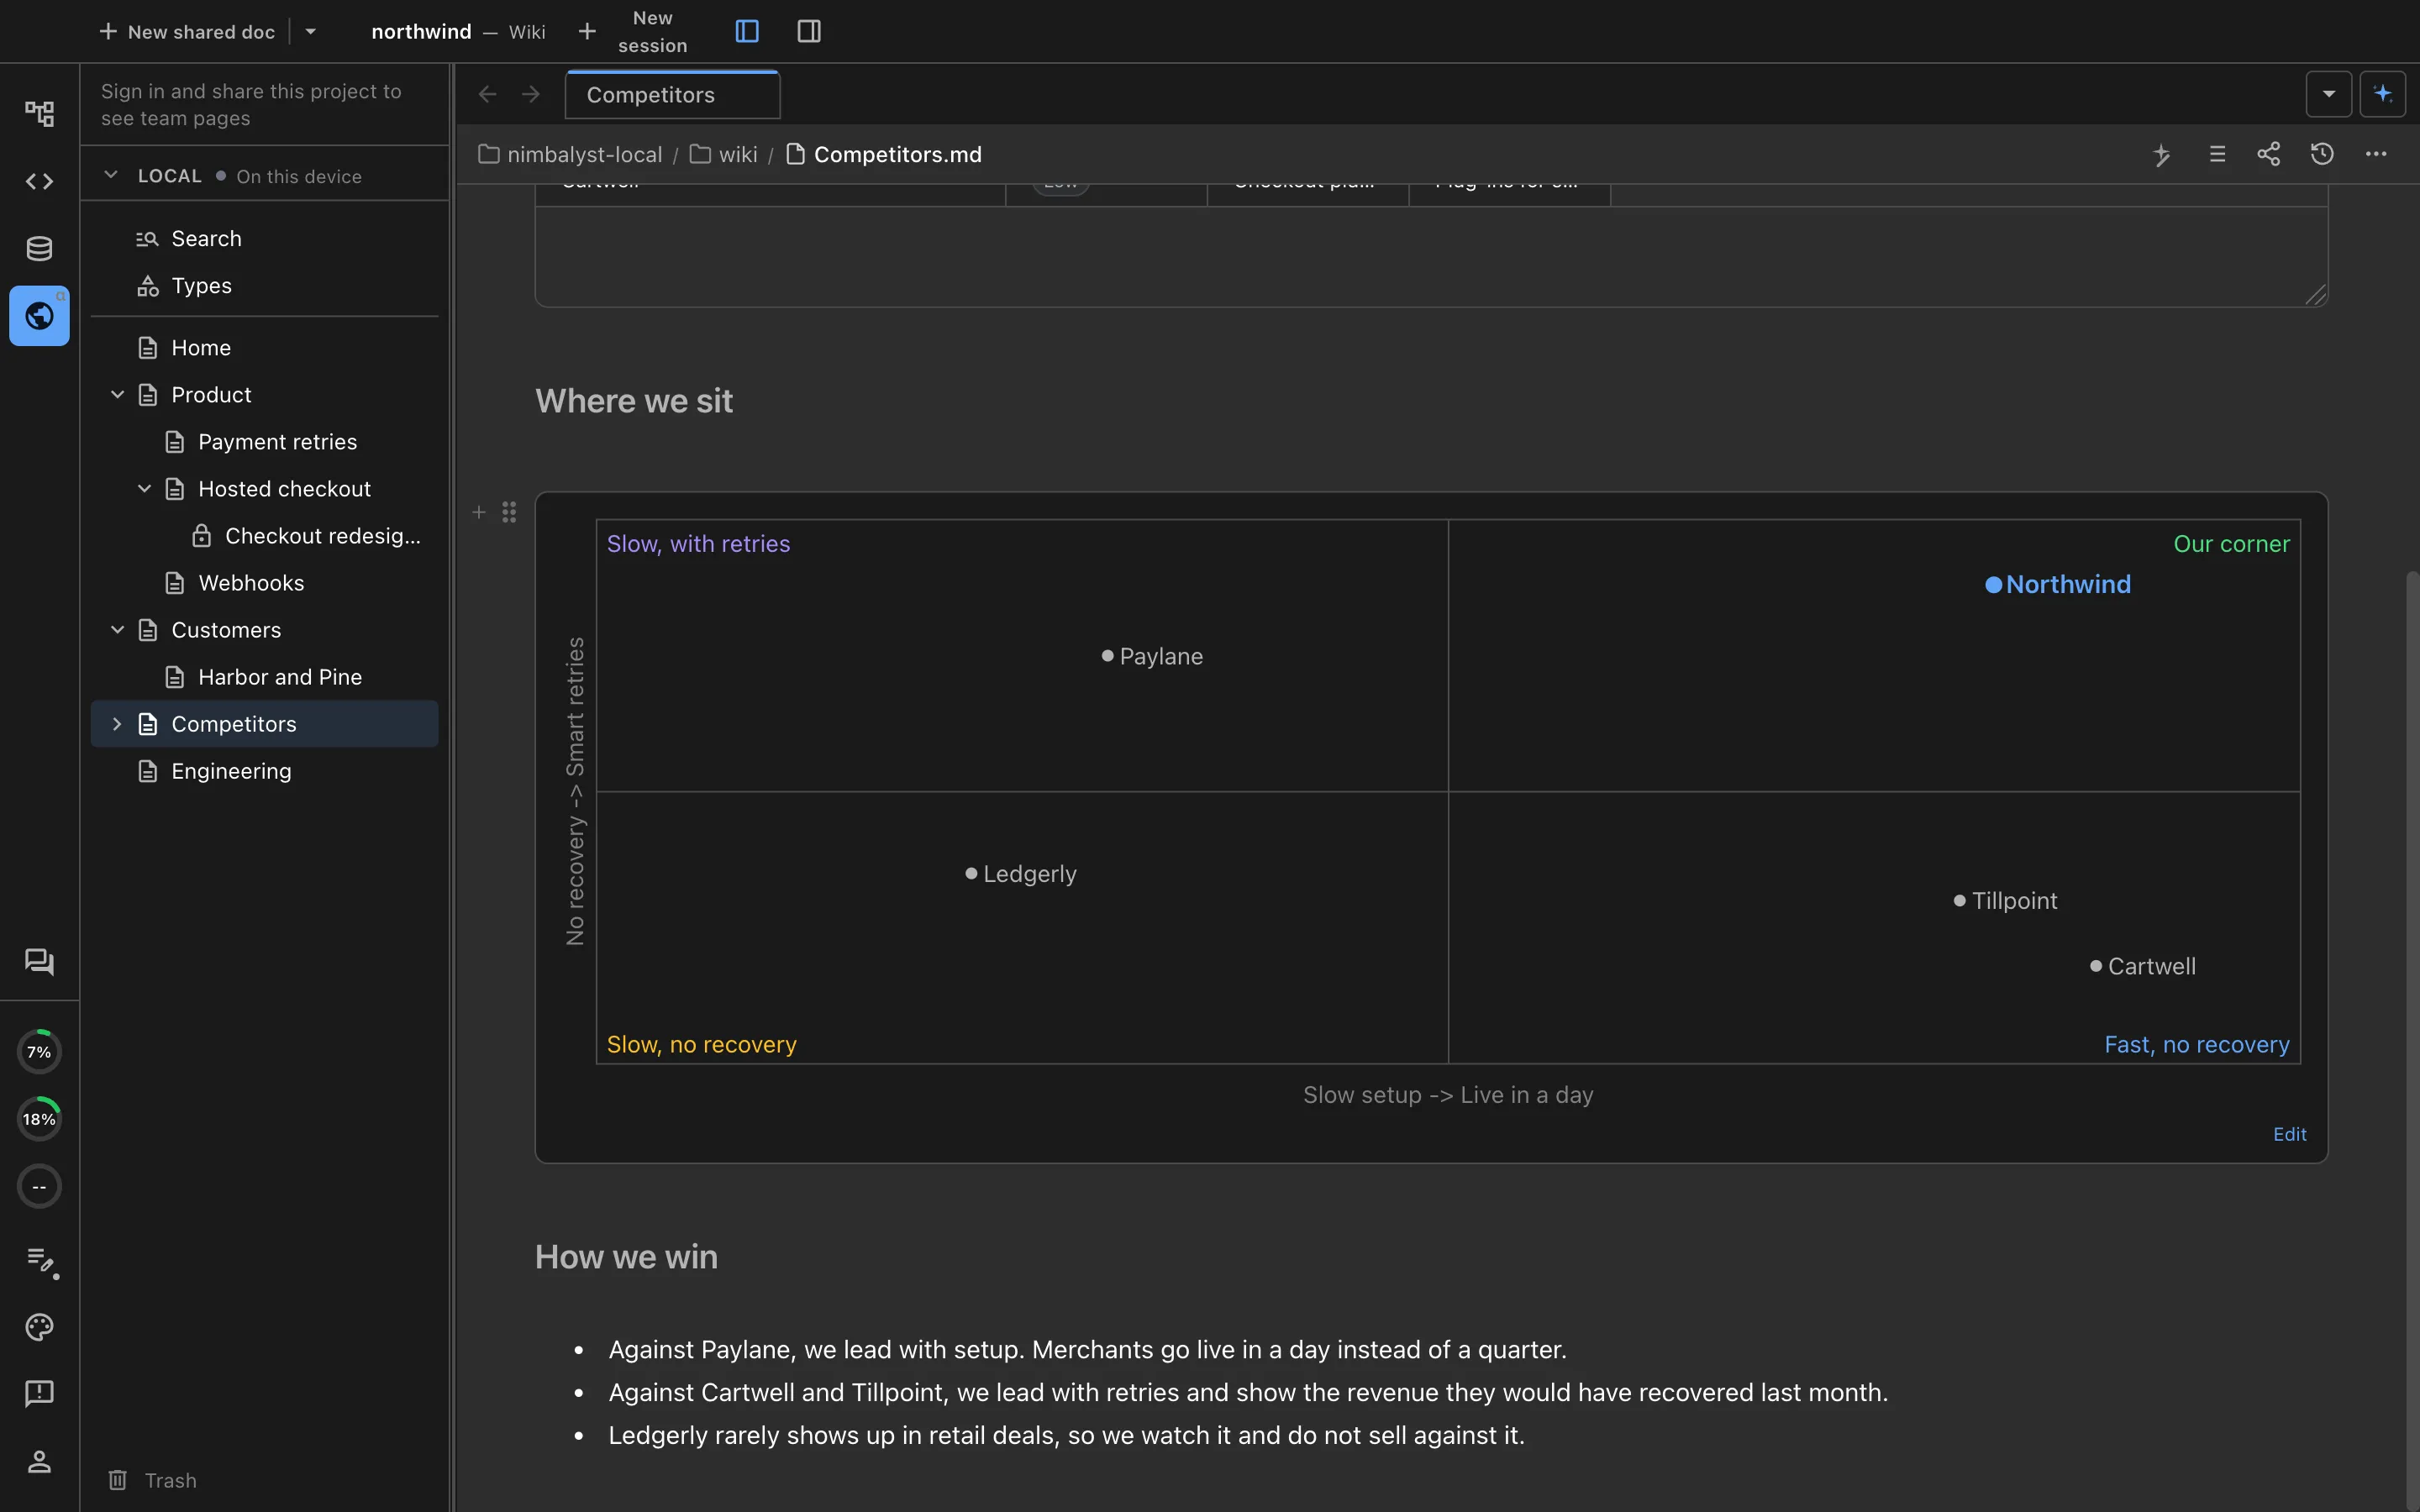
Task: Collapse the Hosted checkout node
Action: pos(144,489)
